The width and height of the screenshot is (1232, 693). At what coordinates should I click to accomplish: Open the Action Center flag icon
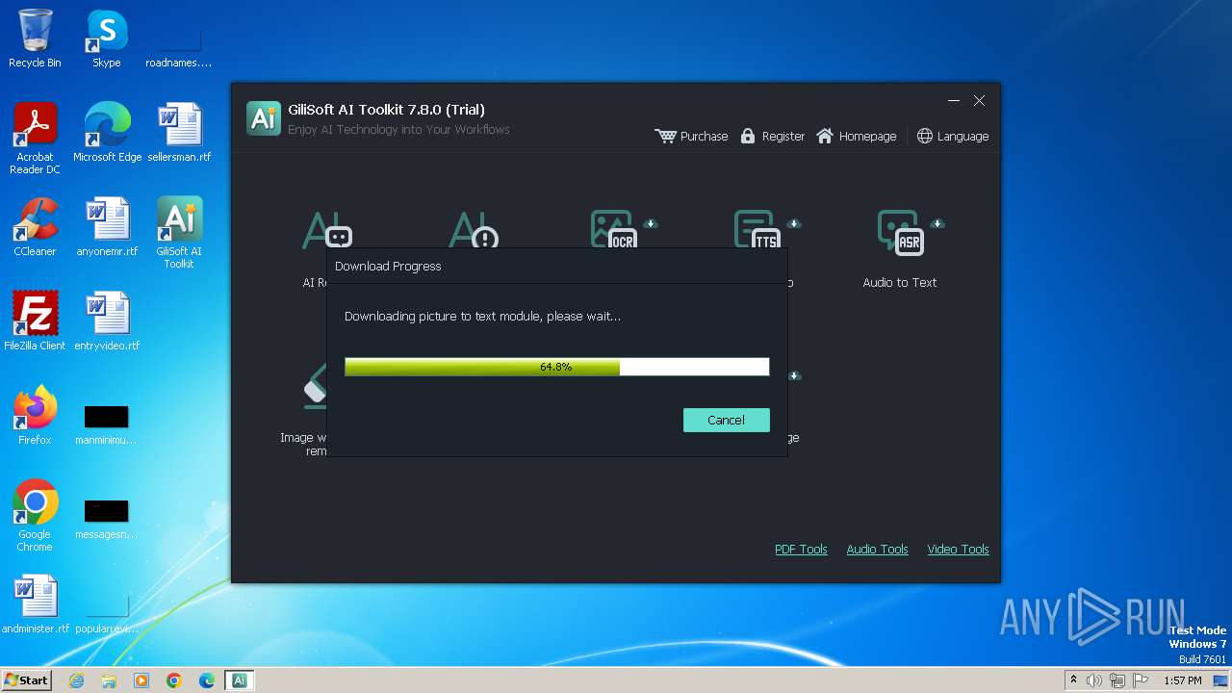[1141, 680]
